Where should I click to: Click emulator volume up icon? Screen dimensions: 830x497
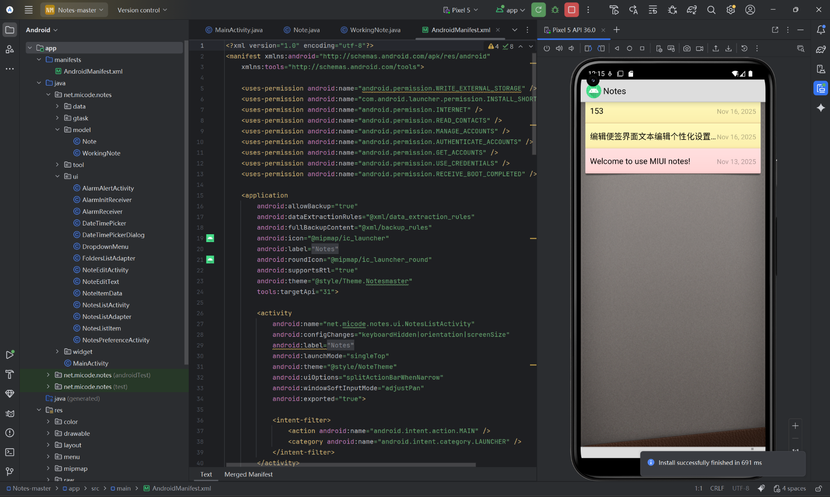[559, 48]
